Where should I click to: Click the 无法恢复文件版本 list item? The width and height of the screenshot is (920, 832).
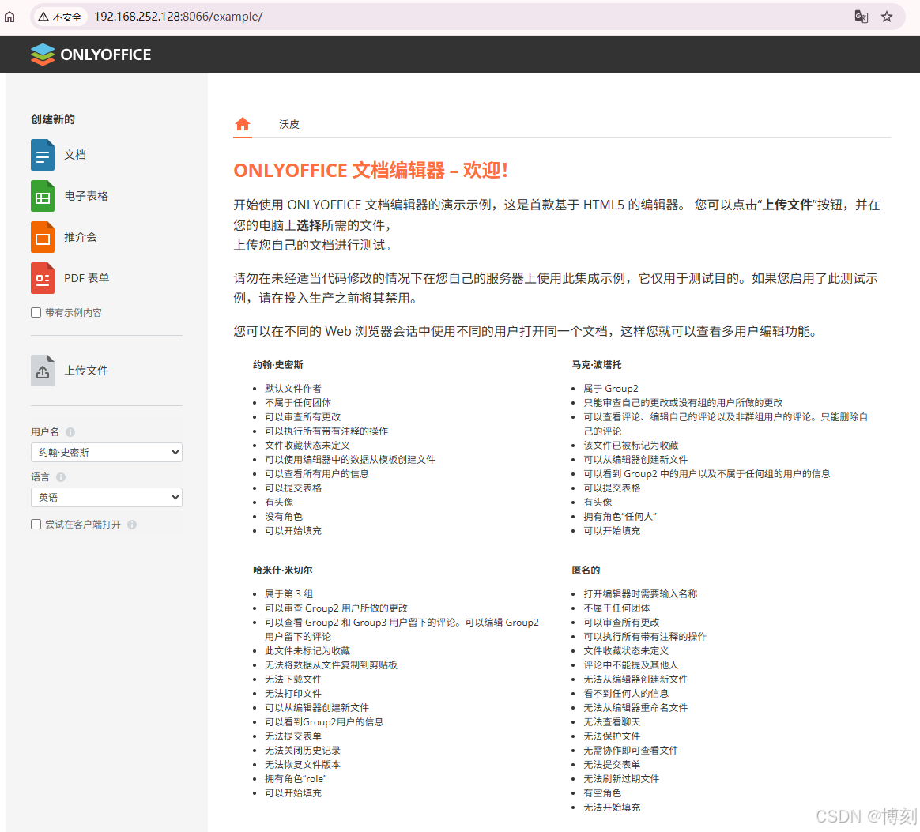[302, 765]
